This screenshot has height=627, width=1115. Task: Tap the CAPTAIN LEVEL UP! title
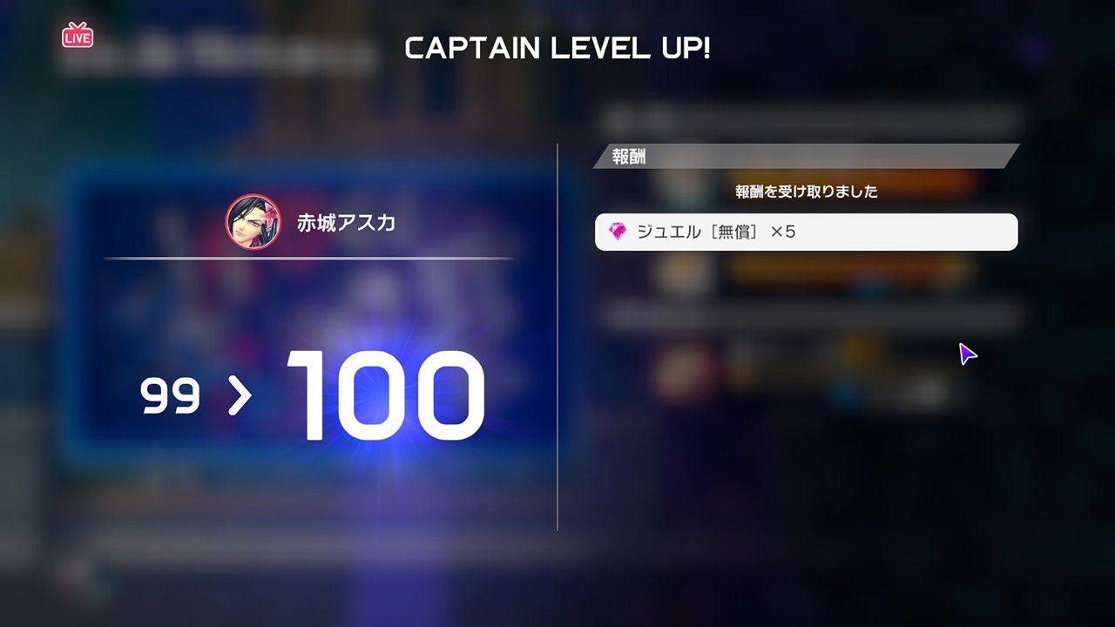(x=557, y=49)
